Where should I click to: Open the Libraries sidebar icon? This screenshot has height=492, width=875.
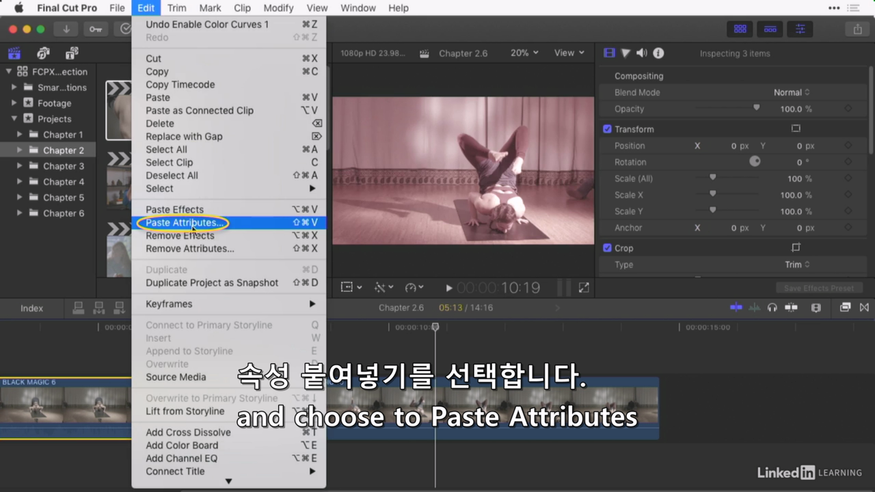click(14, 53)
